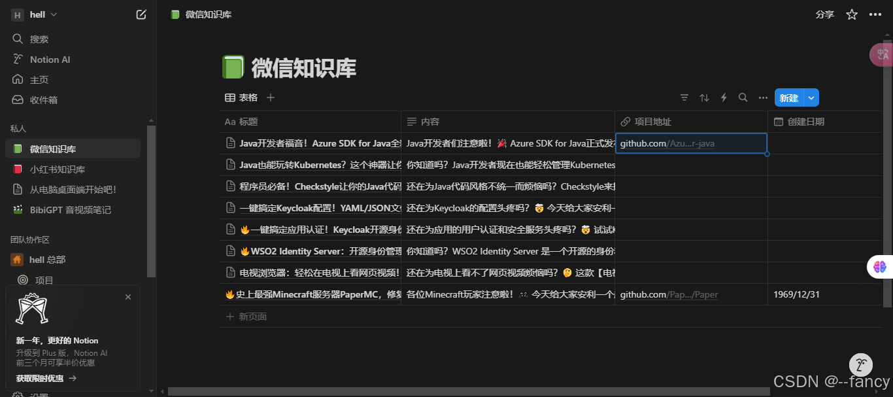Open the sort arrows icon in toolbar
This screenshot has width=893, height=397.
click(704, 97)
